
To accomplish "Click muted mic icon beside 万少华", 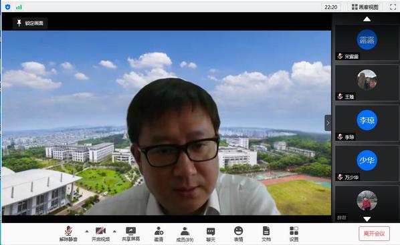I will pyautogui.click(x=340, y=177).
